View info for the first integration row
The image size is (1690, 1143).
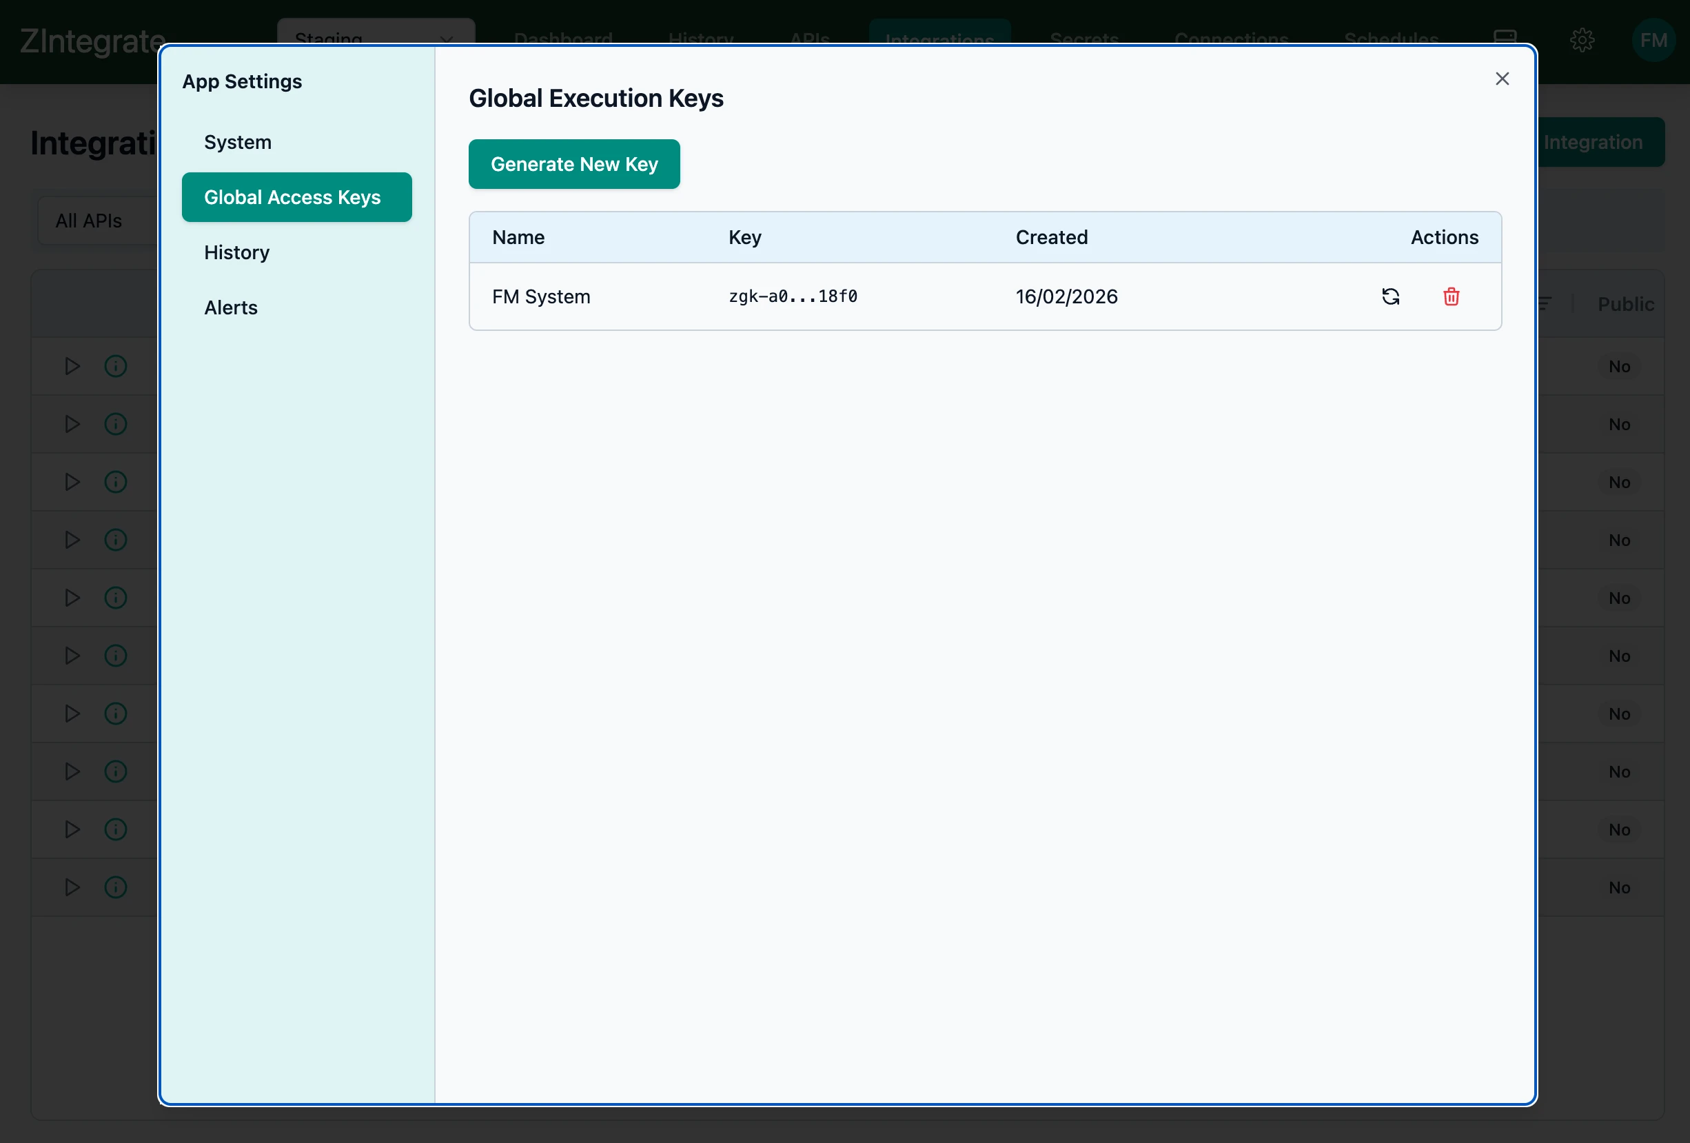(x=116, y=366)
